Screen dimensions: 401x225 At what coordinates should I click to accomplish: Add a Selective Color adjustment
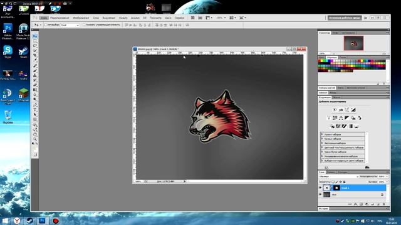coord(357,126)
